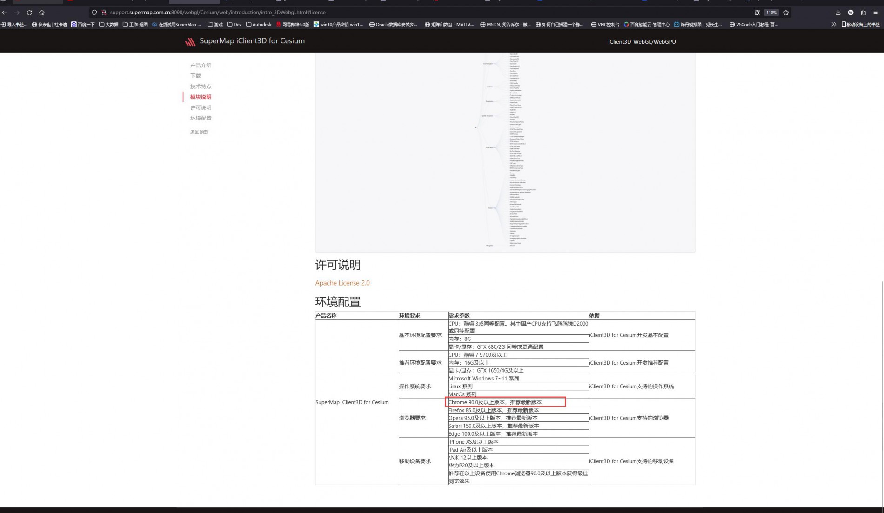Viewport: 884px width, 513px height.
Task: Open the downloads panel
Action: [x=838, y=13]
